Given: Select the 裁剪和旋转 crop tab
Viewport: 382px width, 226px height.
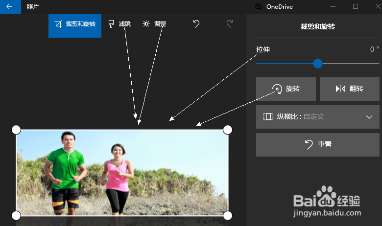Looking at the screenshot, I should 75,26.
